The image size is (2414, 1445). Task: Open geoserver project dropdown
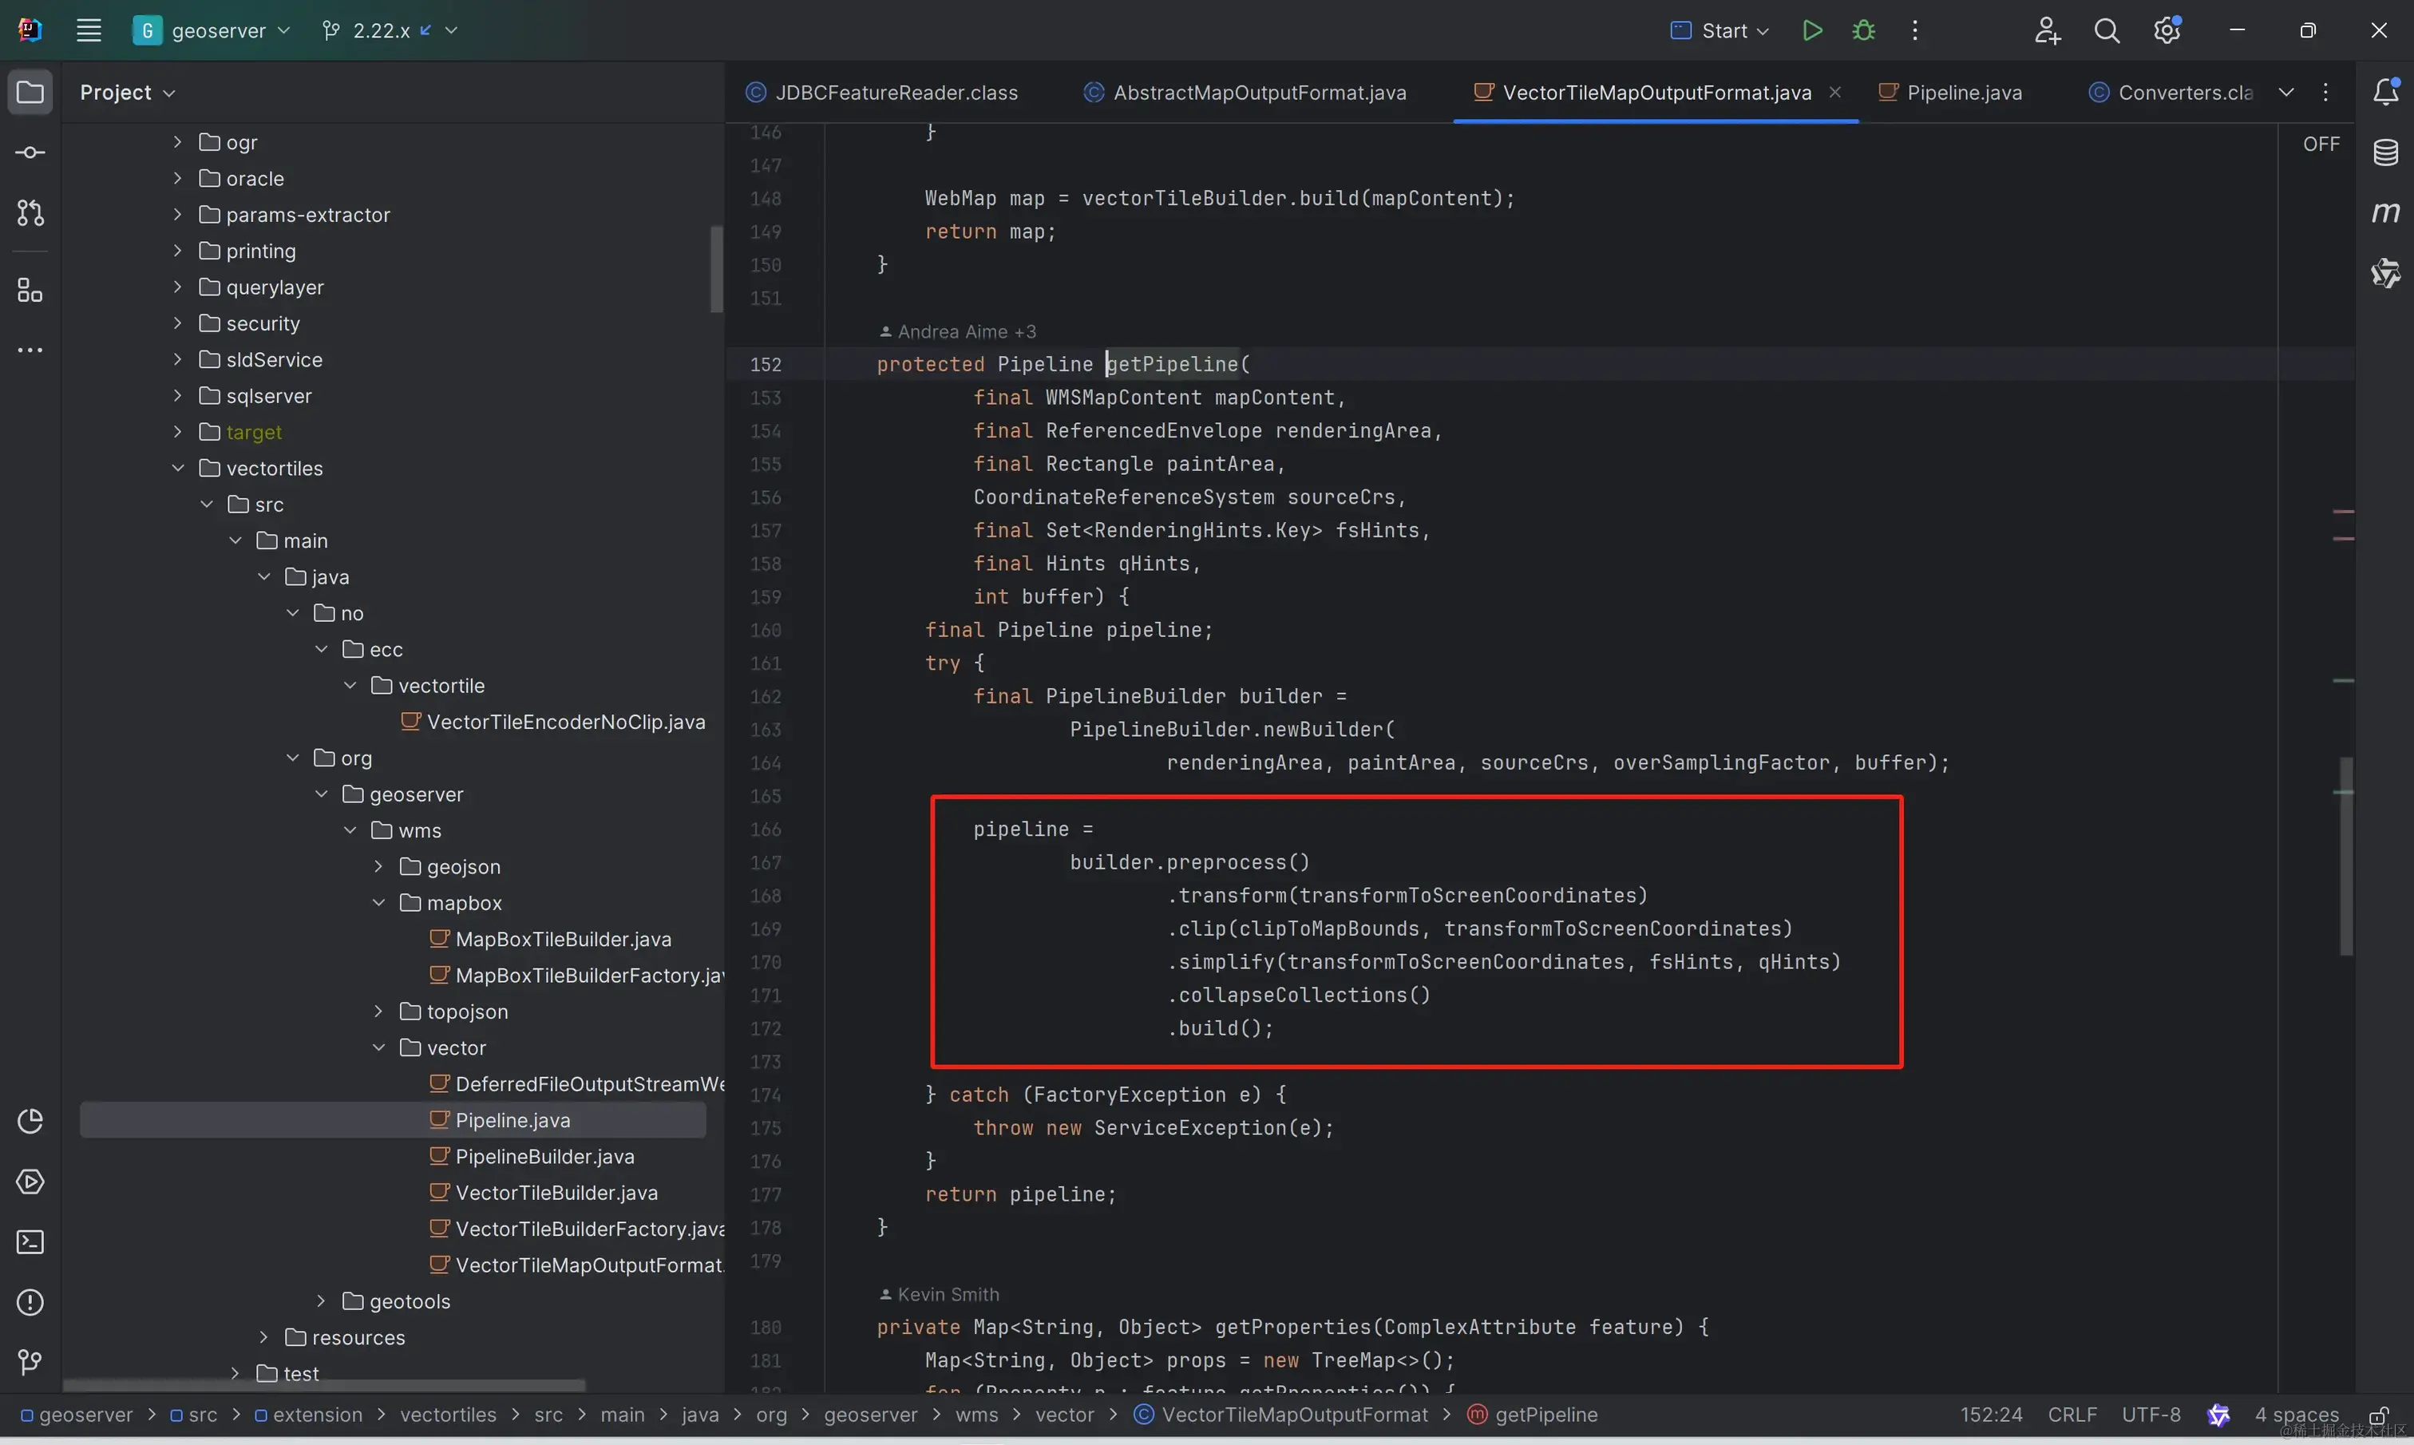(212, 30)
